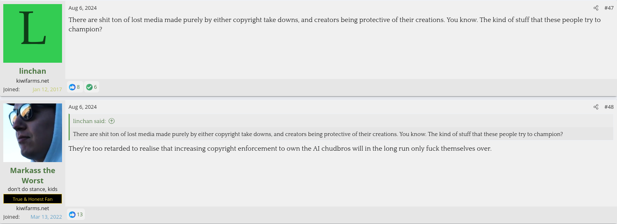Open the #48 post permalink
The height and width of the screenshot is (224, 617).
point(609,107)
